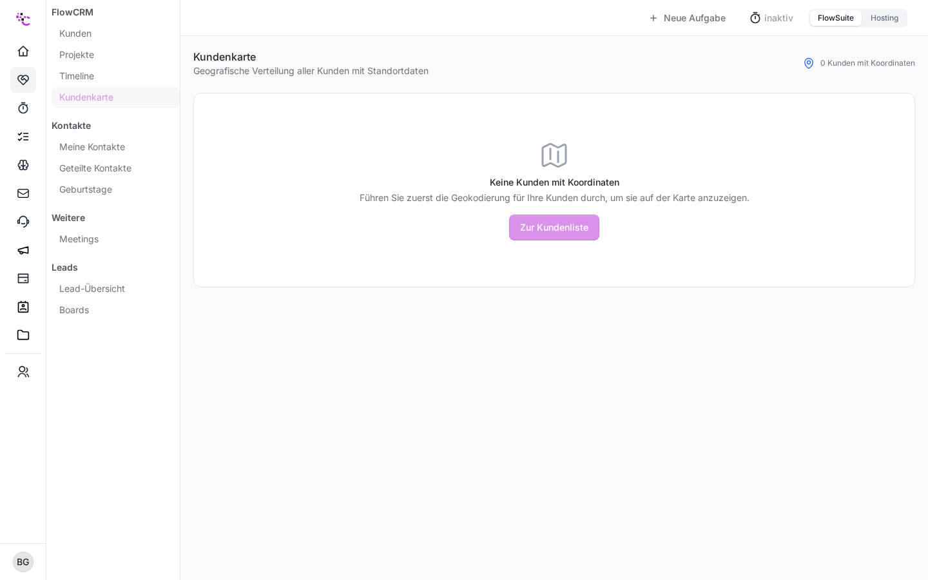Click Neue Aufgabe button label

(x=695, y=18)
